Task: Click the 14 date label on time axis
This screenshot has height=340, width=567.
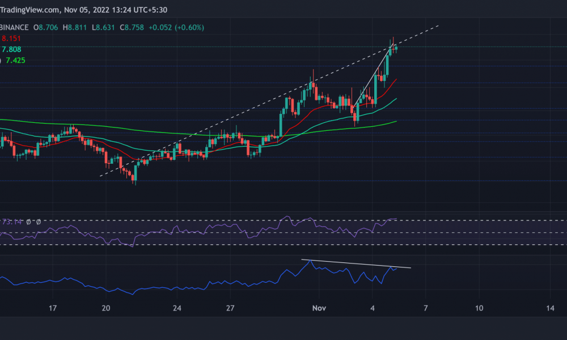Action: (551, 308)
